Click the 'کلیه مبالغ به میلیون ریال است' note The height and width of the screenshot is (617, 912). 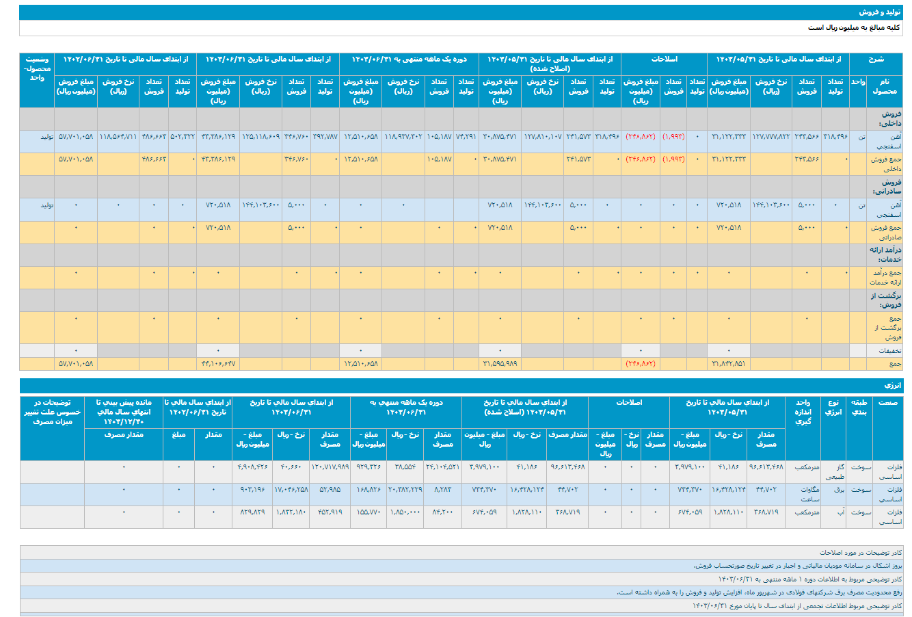[855, 28]
